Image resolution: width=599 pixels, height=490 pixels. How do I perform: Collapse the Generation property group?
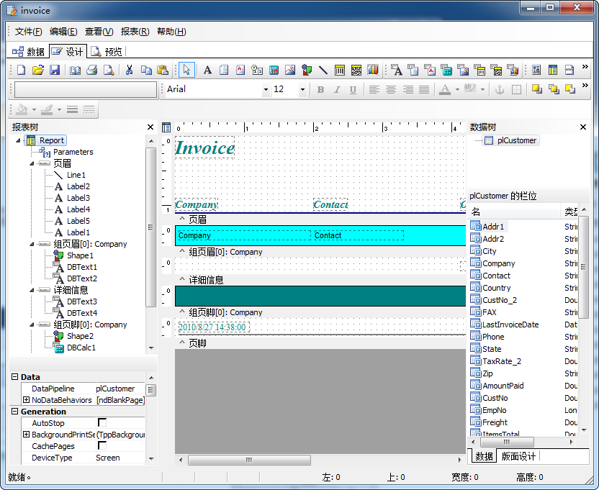click(x=14, y=412)
